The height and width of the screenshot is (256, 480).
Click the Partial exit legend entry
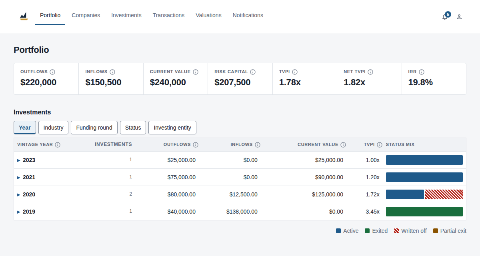click(450, 231)
